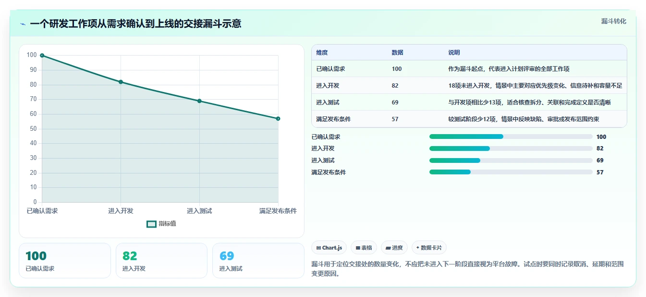The height and width of the screenshot is (297, 646).
Task: Click the description starting 18项未进入开发
Action: (x=535, y=86)
